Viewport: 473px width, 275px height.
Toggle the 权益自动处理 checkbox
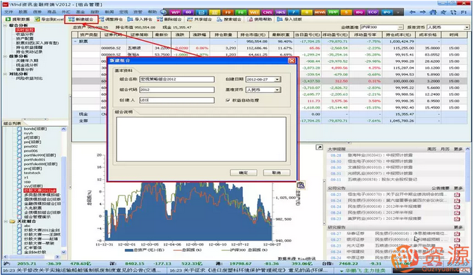(x=228, y=100)
